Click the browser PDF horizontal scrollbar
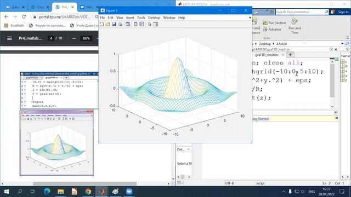Screen dimensions: 351x197 tap(85, 184)
